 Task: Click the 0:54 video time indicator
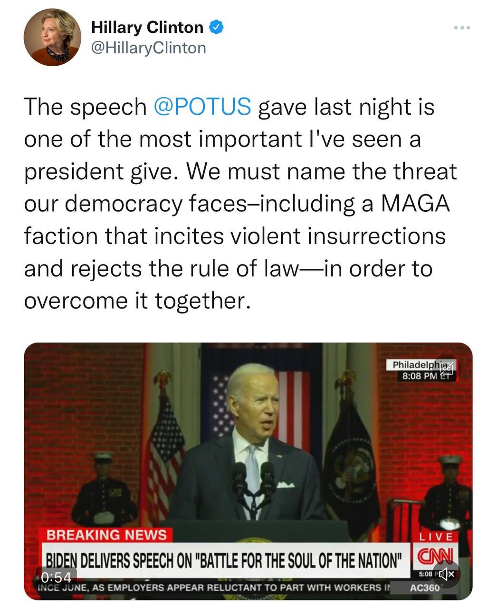56,578
